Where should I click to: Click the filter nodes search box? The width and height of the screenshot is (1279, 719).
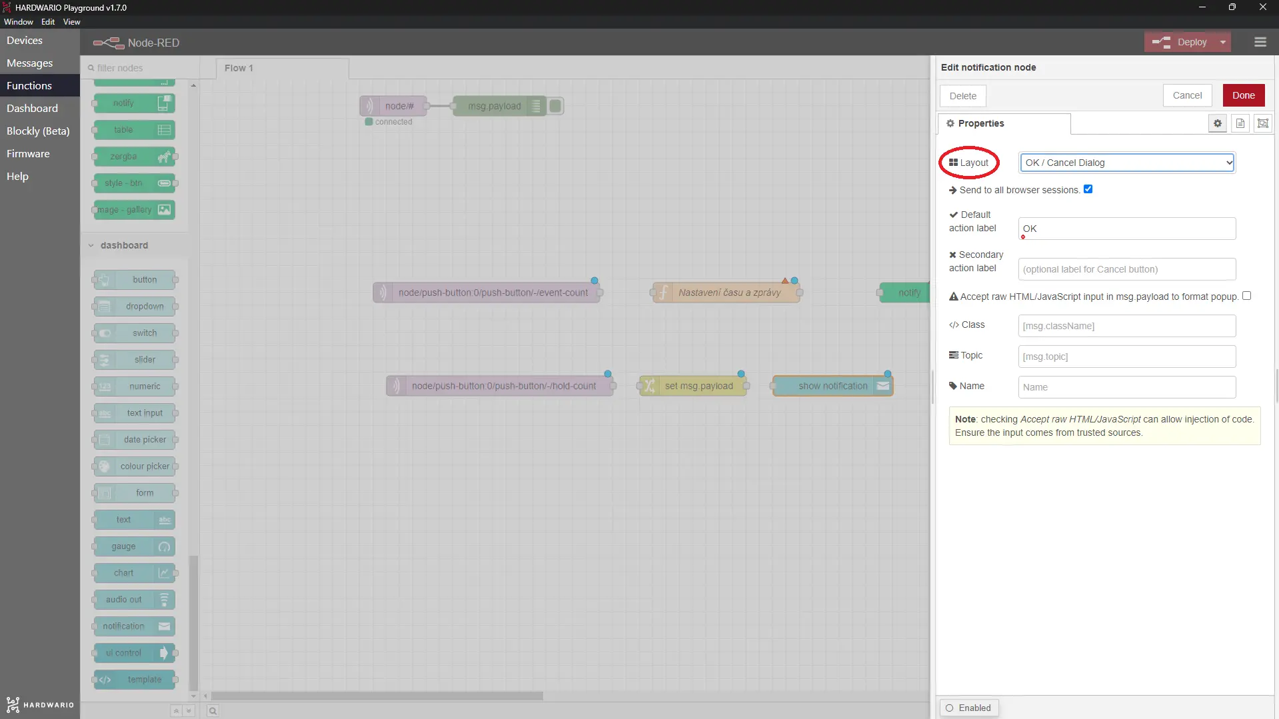pos(140,68)
